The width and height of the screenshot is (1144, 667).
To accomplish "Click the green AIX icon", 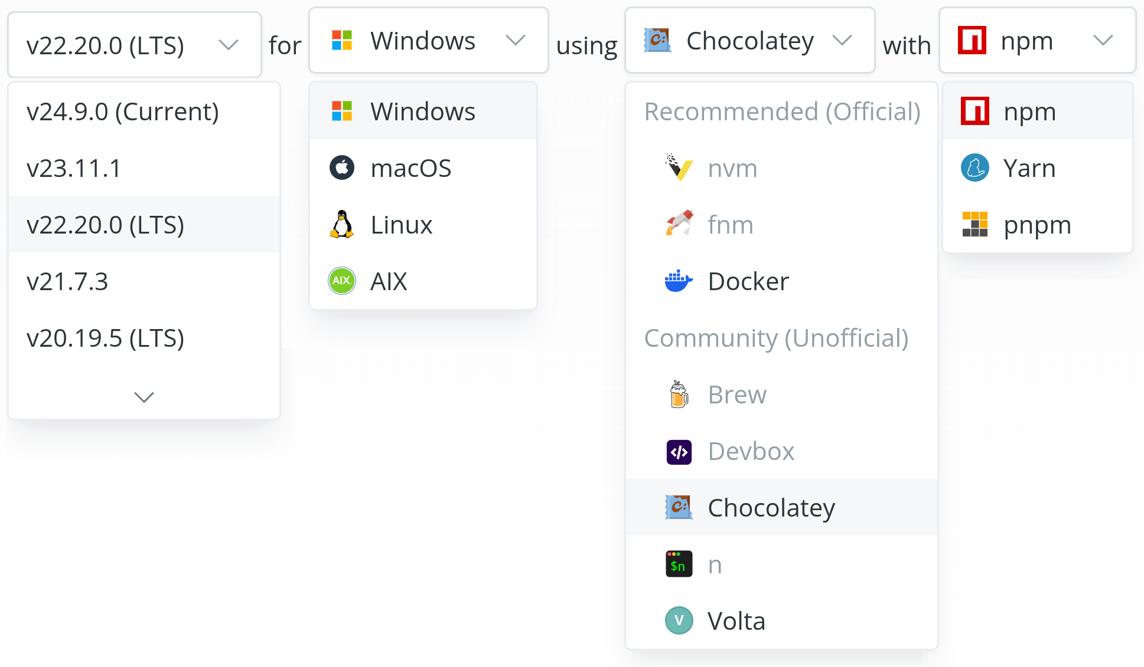I will [341, 281].
